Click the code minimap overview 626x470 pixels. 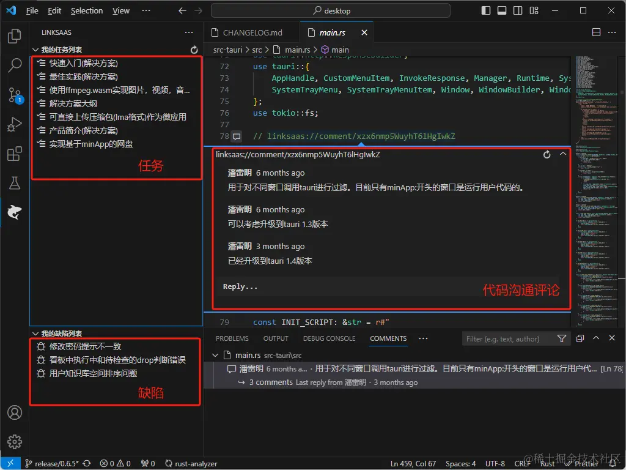[597, 192]
